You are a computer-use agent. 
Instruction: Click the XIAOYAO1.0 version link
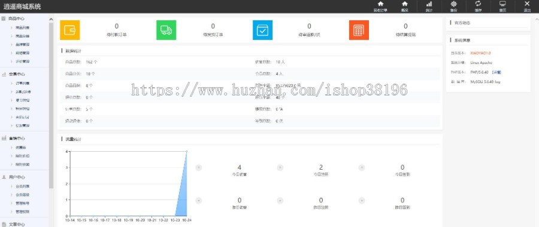click(x=480, y=53)
